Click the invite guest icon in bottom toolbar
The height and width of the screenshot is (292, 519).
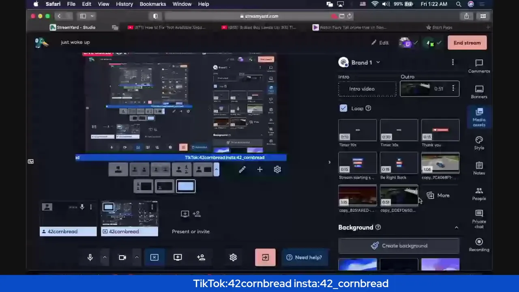pyautogui.click(x=201, y=257)
